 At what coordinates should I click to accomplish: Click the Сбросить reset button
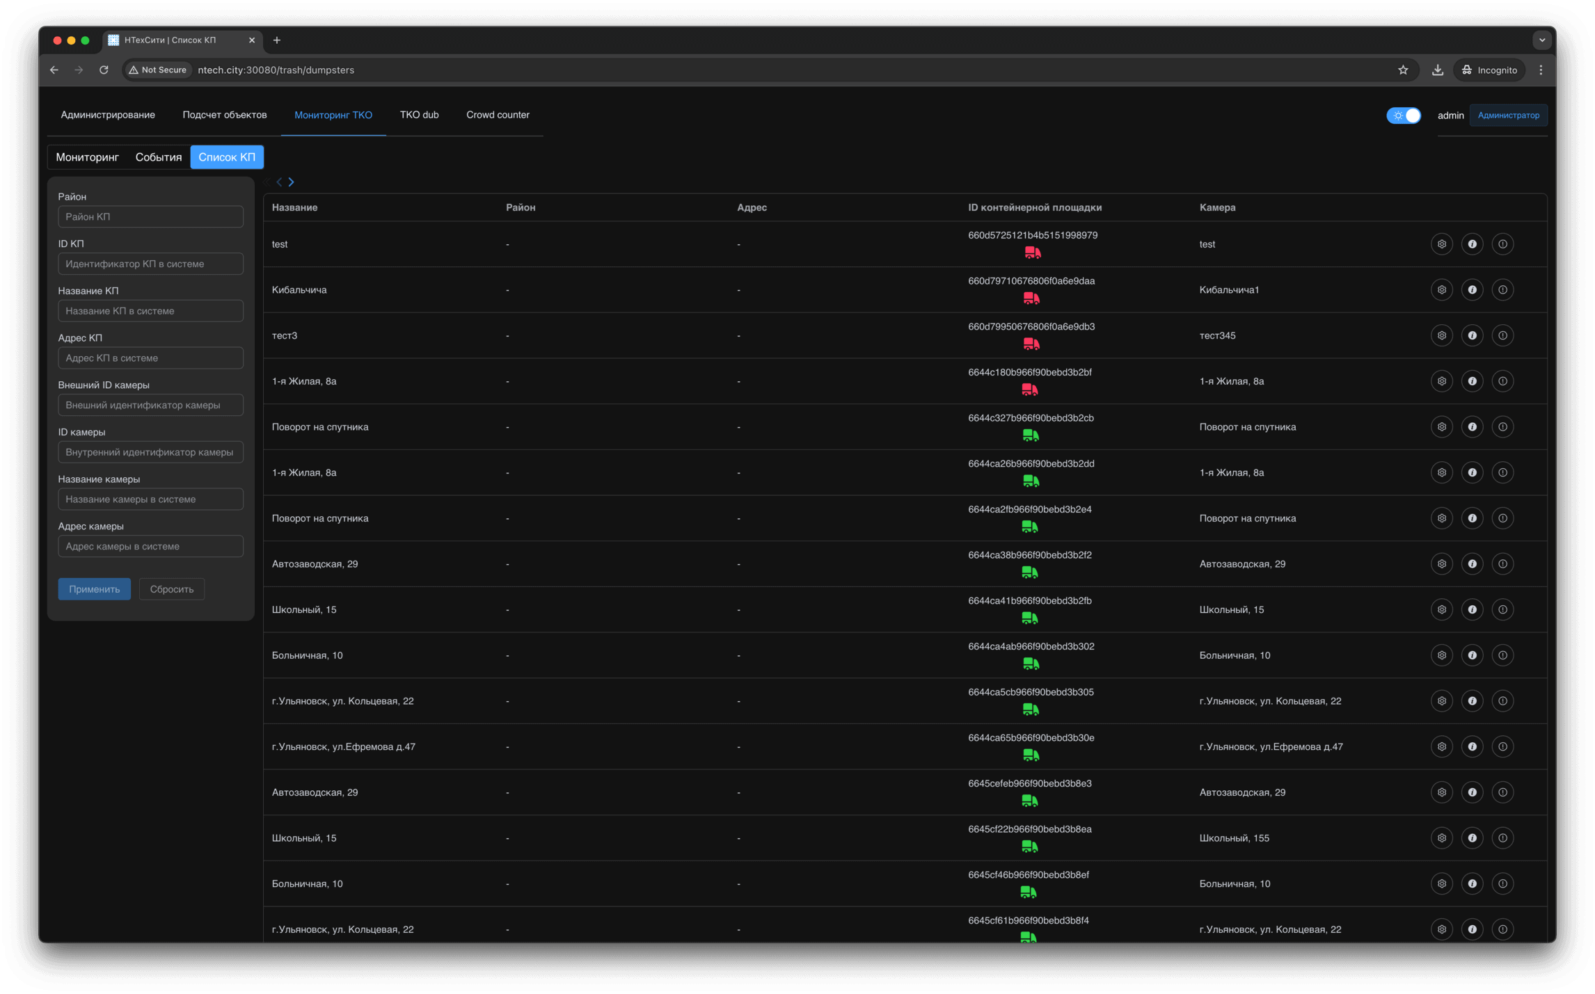[171, 589]
